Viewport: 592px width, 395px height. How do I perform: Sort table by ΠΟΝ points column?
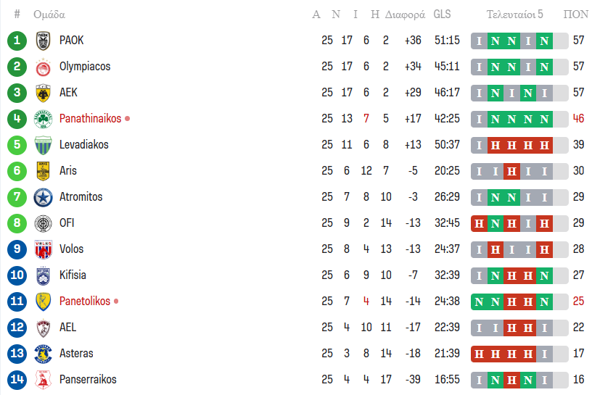coord(576,14)
